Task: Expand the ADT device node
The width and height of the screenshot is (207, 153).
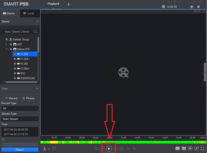Action: tap(6, 44)
